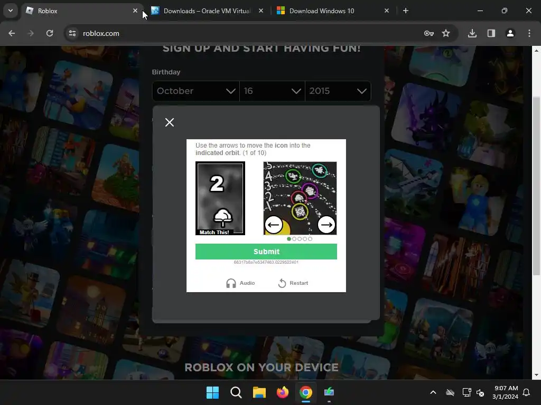The image size is (541, 405).
Task: Bookmark this page with the star
Action: [446, 33]
